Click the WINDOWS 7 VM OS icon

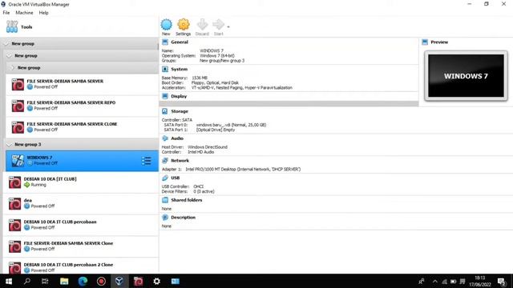(18, 161)
